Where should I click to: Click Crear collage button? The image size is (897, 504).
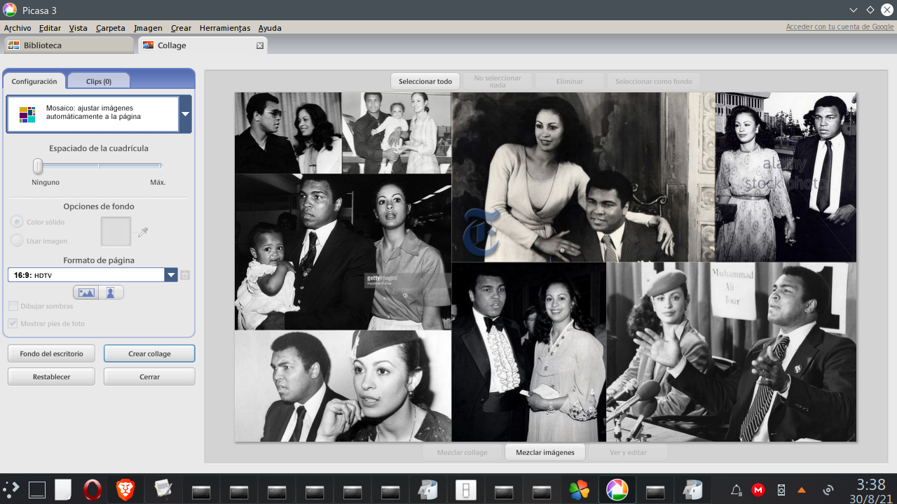149,353
